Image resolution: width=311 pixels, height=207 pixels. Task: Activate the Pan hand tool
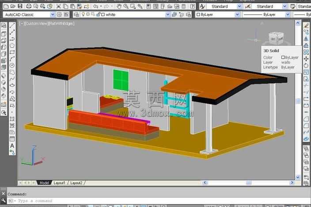pos(119,7)
